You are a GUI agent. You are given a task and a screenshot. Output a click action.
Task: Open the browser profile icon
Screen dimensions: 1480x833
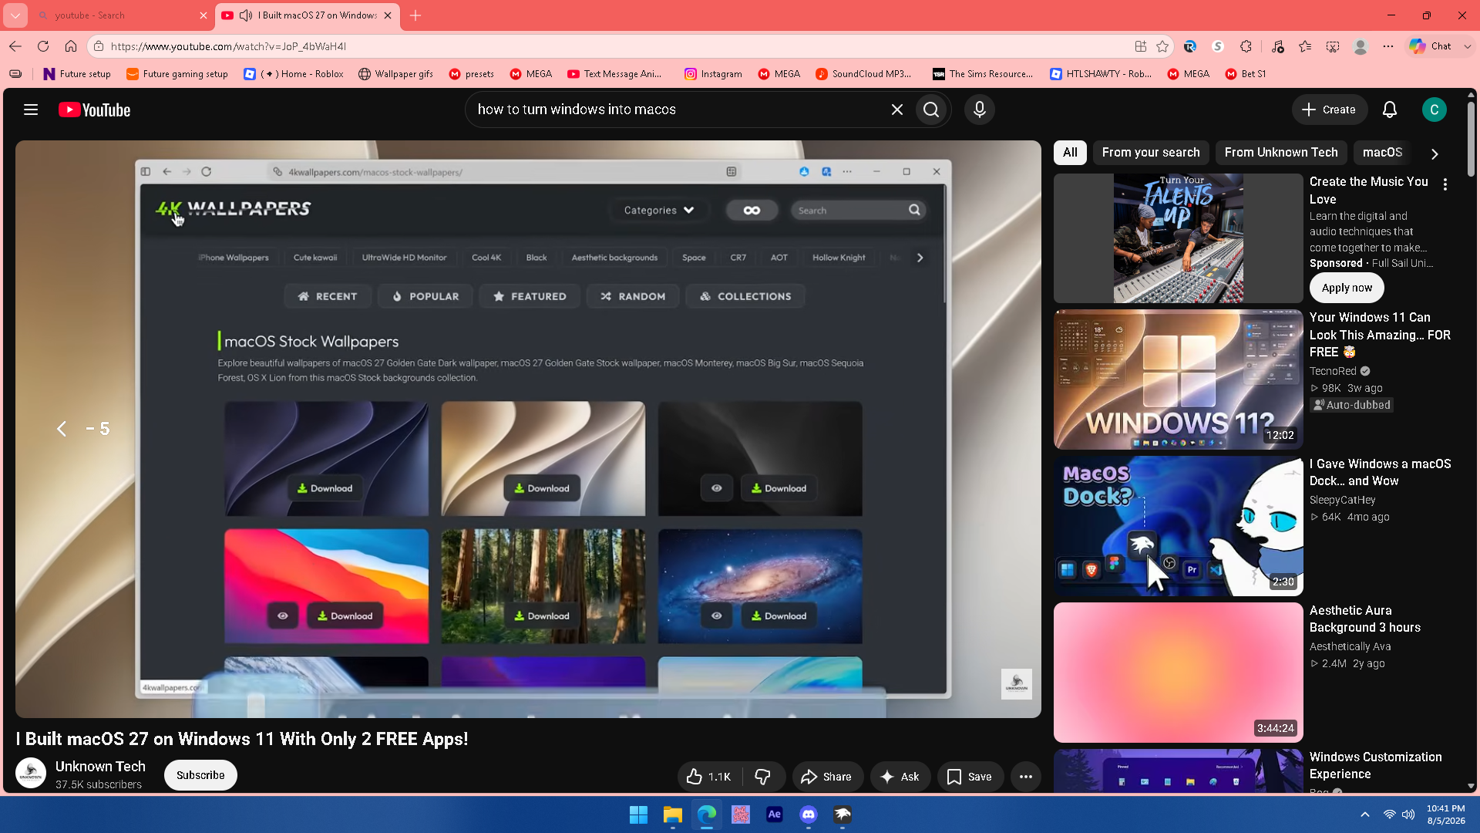click(1361, 46)
